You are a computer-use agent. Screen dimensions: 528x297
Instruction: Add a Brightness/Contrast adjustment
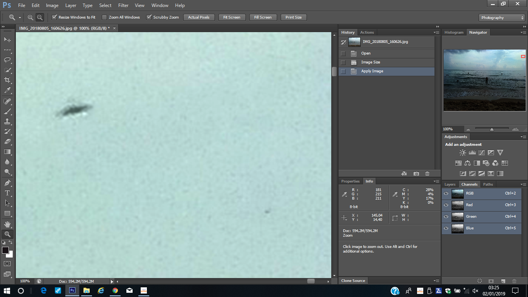click(x=463, y=153)
